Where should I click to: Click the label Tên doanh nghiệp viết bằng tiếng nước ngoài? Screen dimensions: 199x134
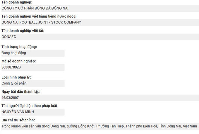(x=40, y=16)
